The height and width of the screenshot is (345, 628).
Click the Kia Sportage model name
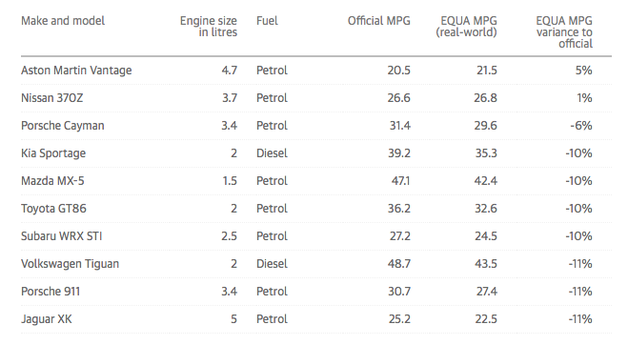[53, 153]
